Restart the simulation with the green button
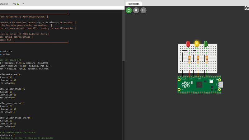 click(x=129, y=10)
